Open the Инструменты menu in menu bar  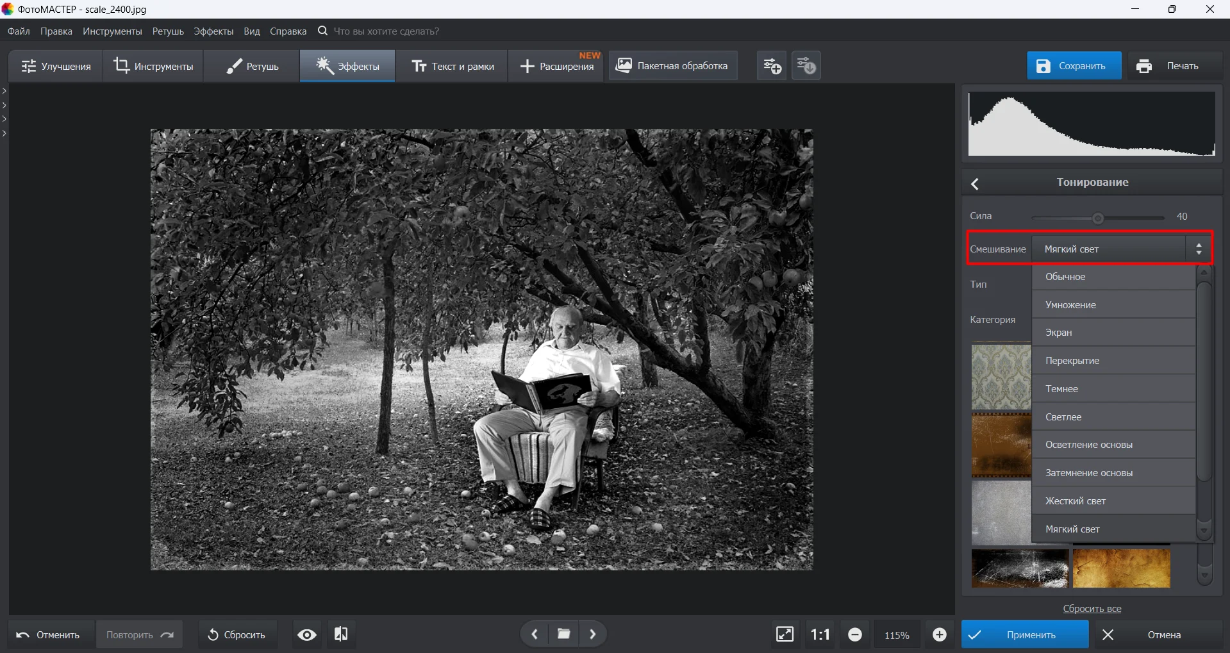pyautogui.click(x=112, y=31)
